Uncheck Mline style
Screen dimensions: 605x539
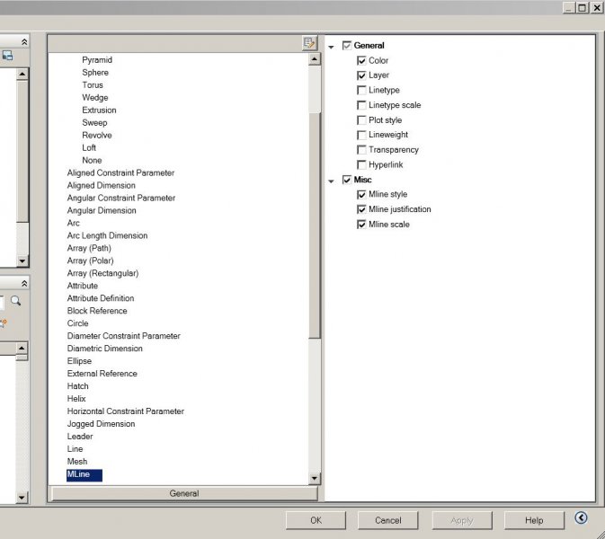pos(361,195)
